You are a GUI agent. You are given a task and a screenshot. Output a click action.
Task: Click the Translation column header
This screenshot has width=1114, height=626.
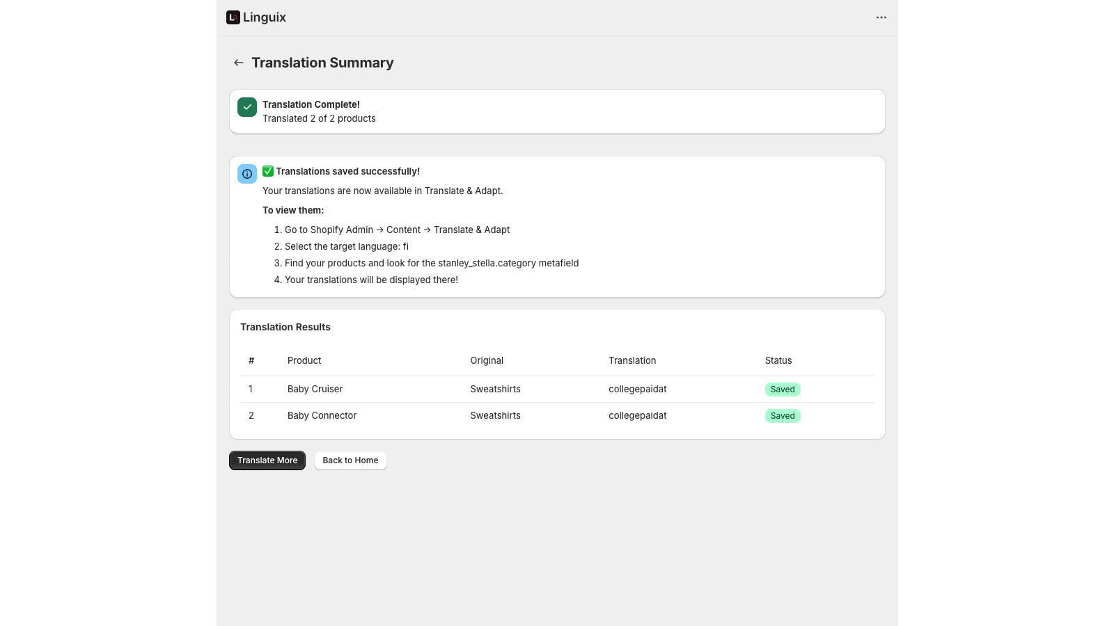point(632,360)
